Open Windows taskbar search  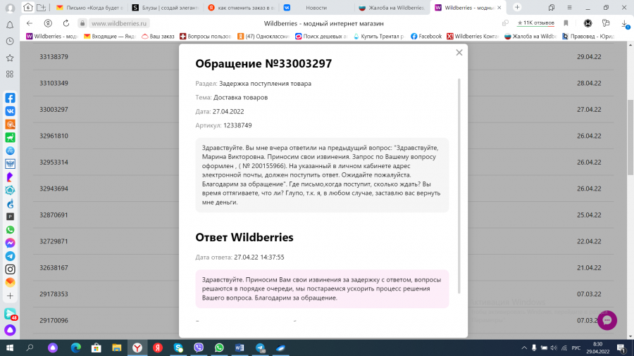click(x=30, y=348)
